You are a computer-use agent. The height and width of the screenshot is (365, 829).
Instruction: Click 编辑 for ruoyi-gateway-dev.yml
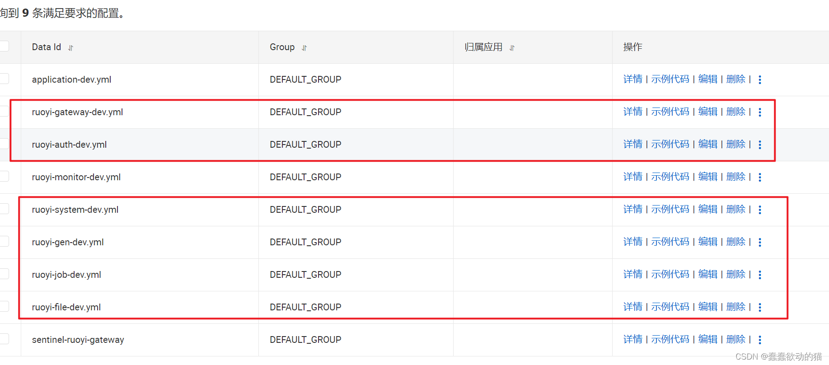point(707,112)
